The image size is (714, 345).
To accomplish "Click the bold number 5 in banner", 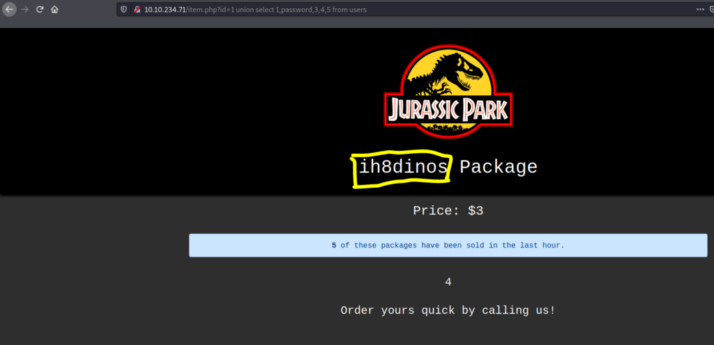I will [334, 246].
